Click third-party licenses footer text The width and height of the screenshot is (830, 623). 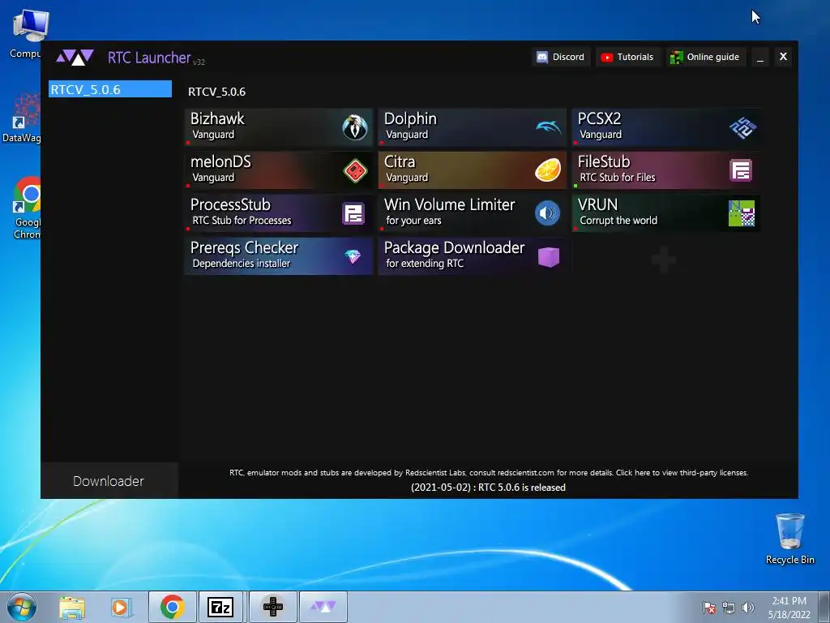point(682,473)
